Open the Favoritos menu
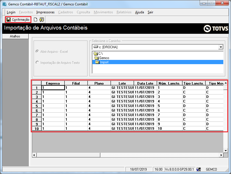The width and height of the screenshot is (231, 174). (x=26, y=12)
